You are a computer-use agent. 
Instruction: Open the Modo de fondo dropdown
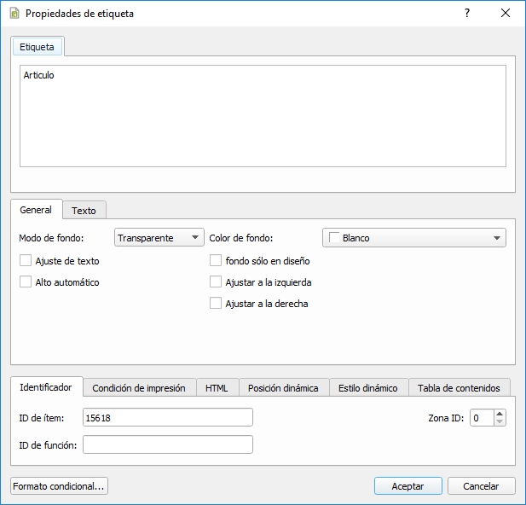click(x=159, y=238)
